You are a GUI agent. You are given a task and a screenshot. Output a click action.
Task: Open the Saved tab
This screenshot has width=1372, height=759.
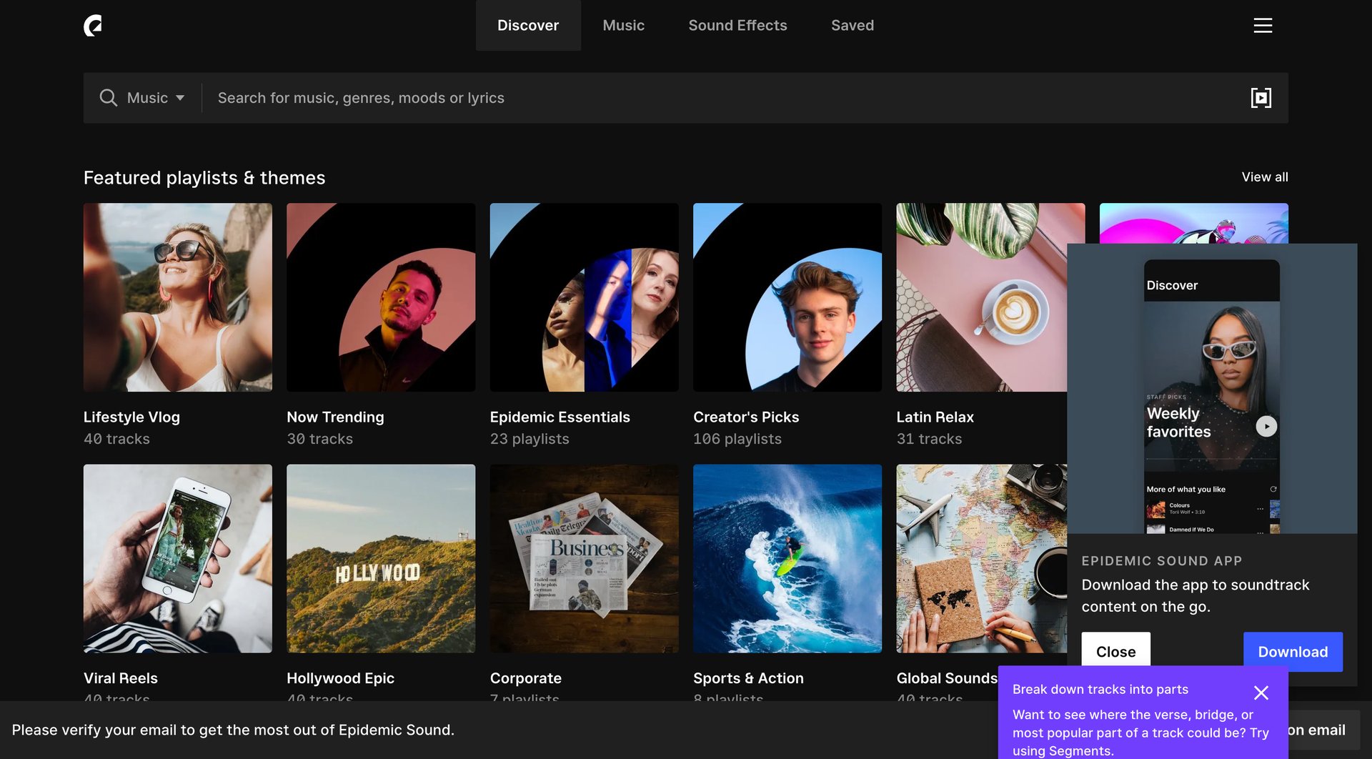tap(852, 25)
